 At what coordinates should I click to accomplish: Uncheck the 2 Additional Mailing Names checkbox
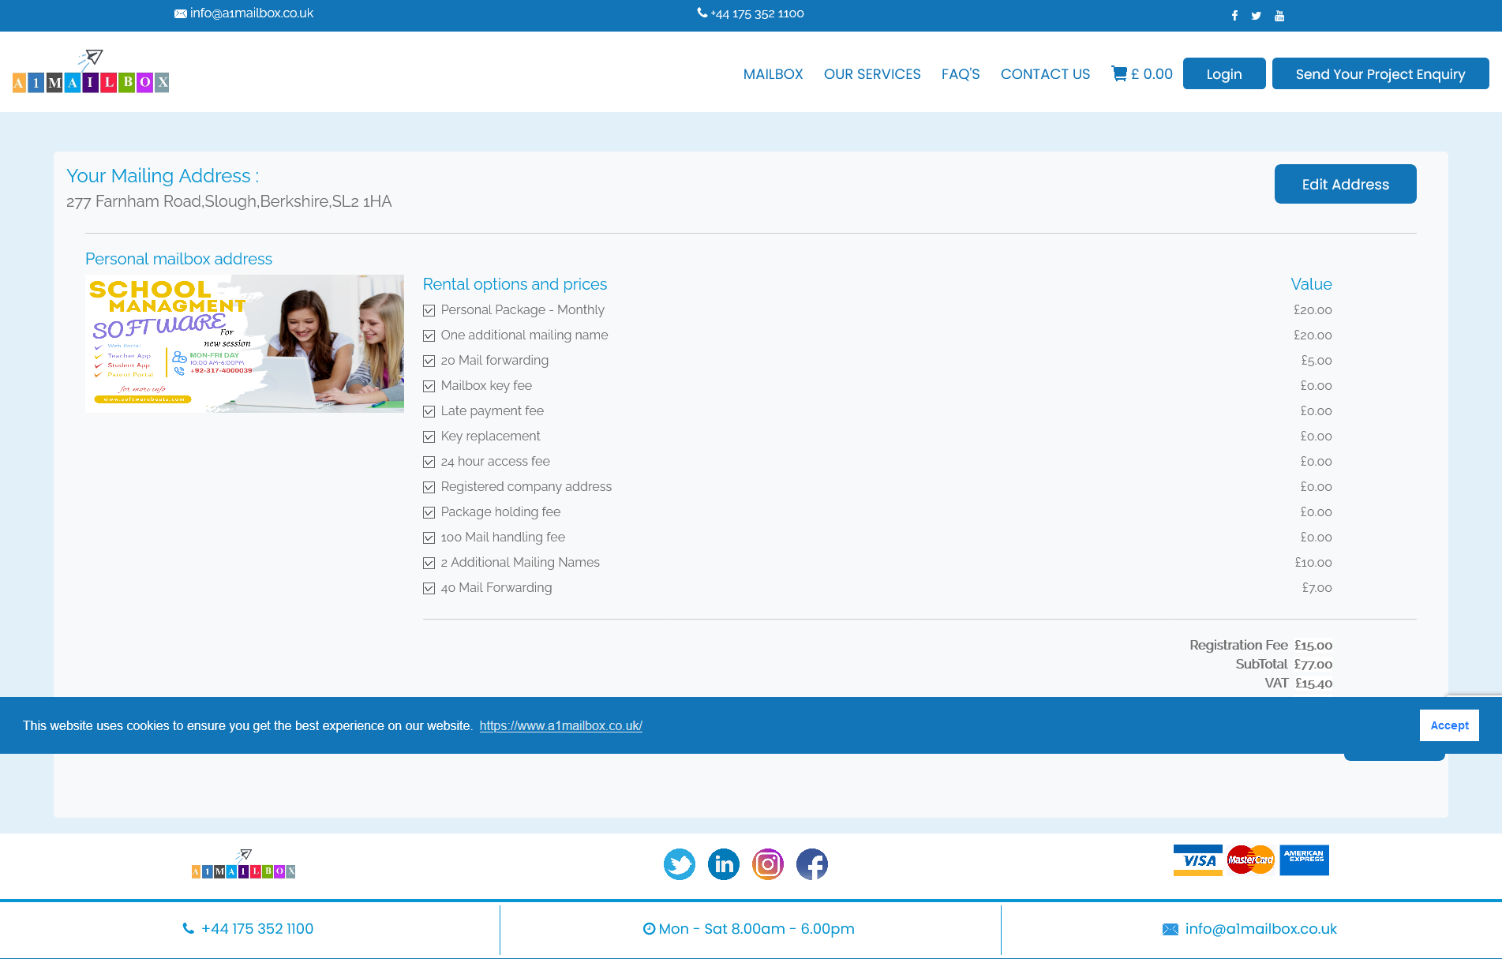click(x=429, y=564)
